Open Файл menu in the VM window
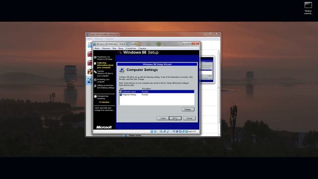 tap(97, 49)
